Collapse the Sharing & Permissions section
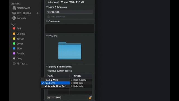The image size is (179, 101). tap(47, 67)
